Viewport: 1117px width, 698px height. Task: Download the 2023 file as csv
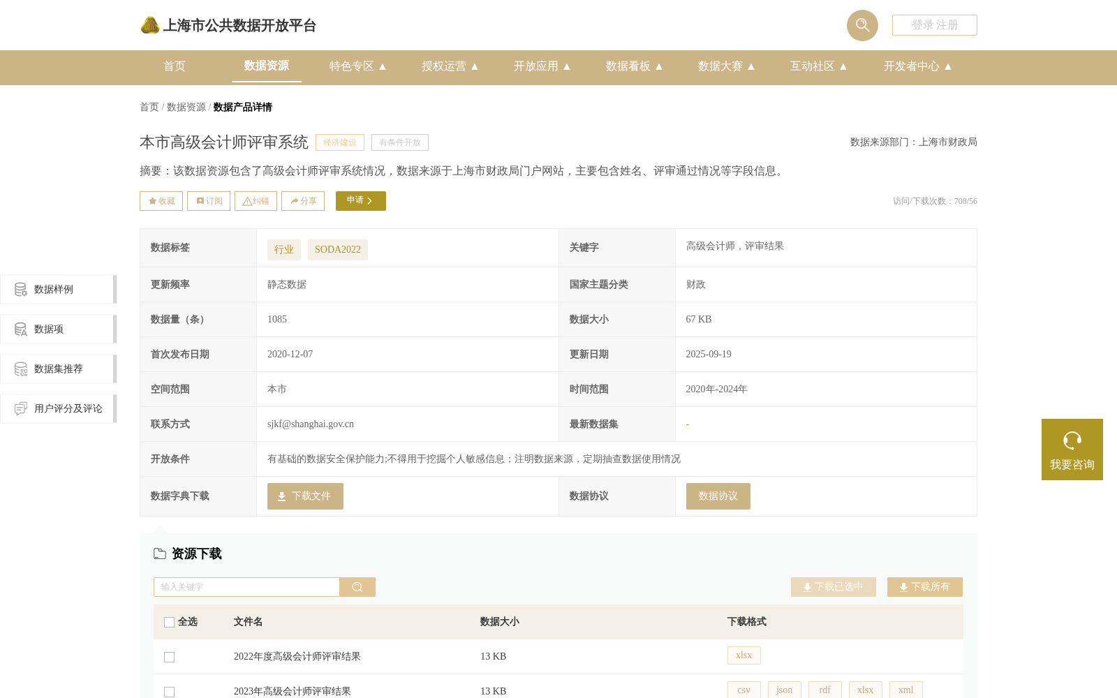744,690
